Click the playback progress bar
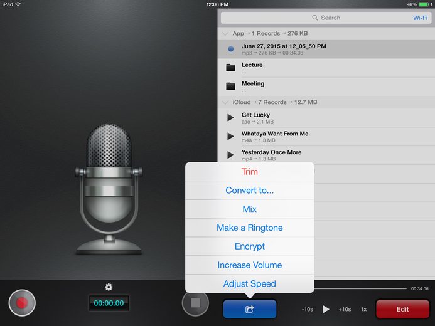 pyautogui.click(x=360, y=288)
